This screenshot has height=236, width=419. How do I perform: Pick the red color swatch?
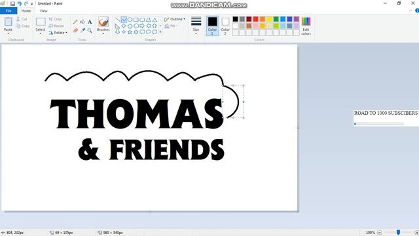pyautogui.click(x=256, y=19)
